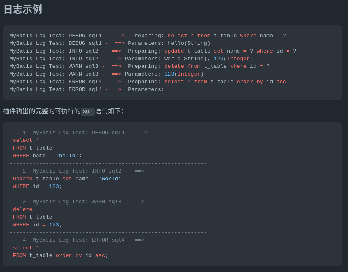Click the sentence 插件输出的完整的可执行的
Screen dimensions: 348x272
(42, 111)
